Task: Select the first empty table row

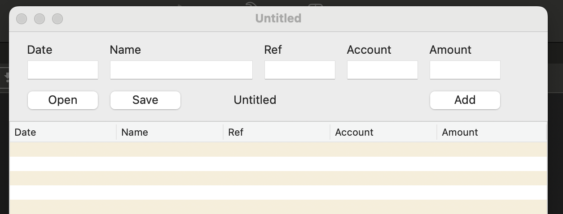Action: point(278,150)
